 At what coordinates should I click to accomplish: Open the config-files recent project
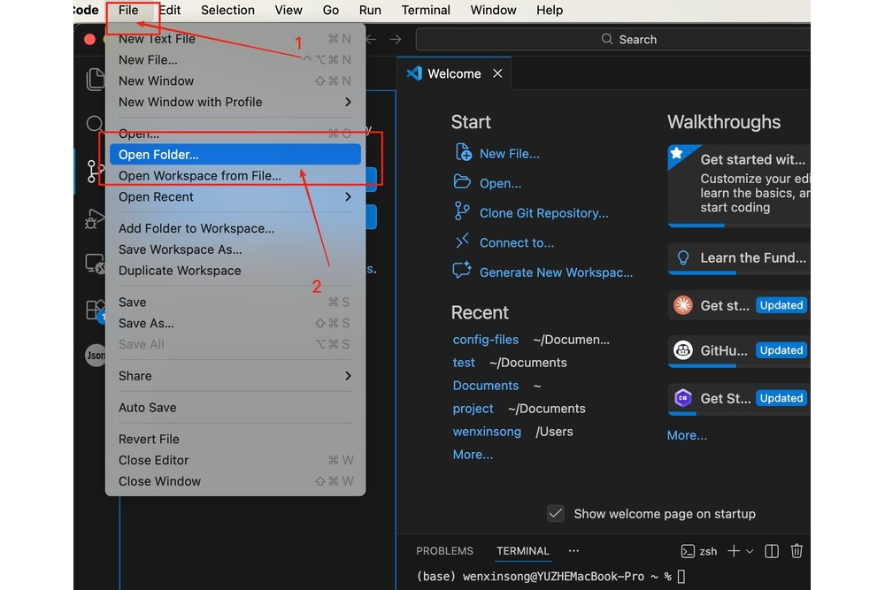485,340
